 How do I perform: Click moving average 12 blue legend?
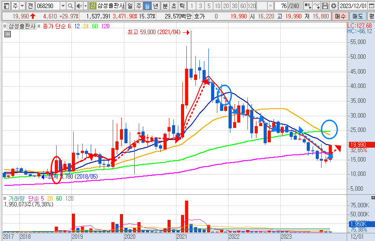pos(77,26)
